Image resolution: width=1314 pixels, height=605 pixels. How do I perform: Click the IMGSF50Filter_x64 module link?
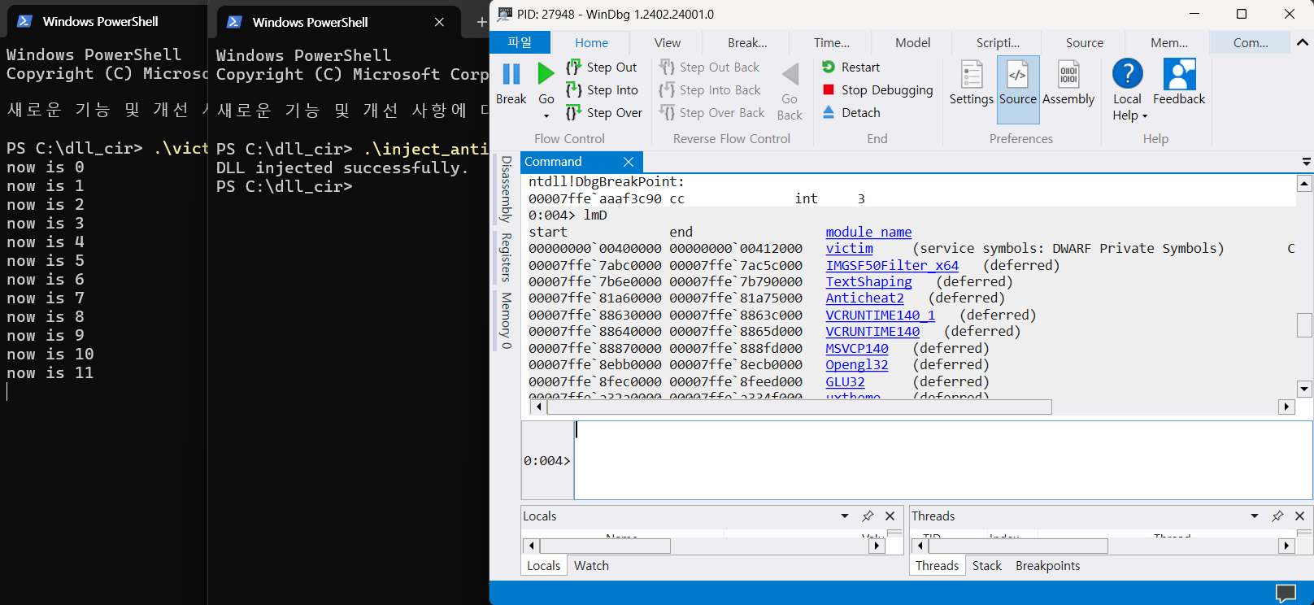tap(893, 266)
